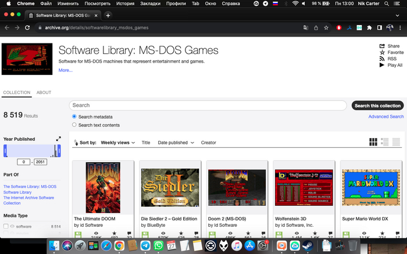The image size is (407, 254).
Task: Open Chrome three-dot menu
Action: (x=400, y=28)
